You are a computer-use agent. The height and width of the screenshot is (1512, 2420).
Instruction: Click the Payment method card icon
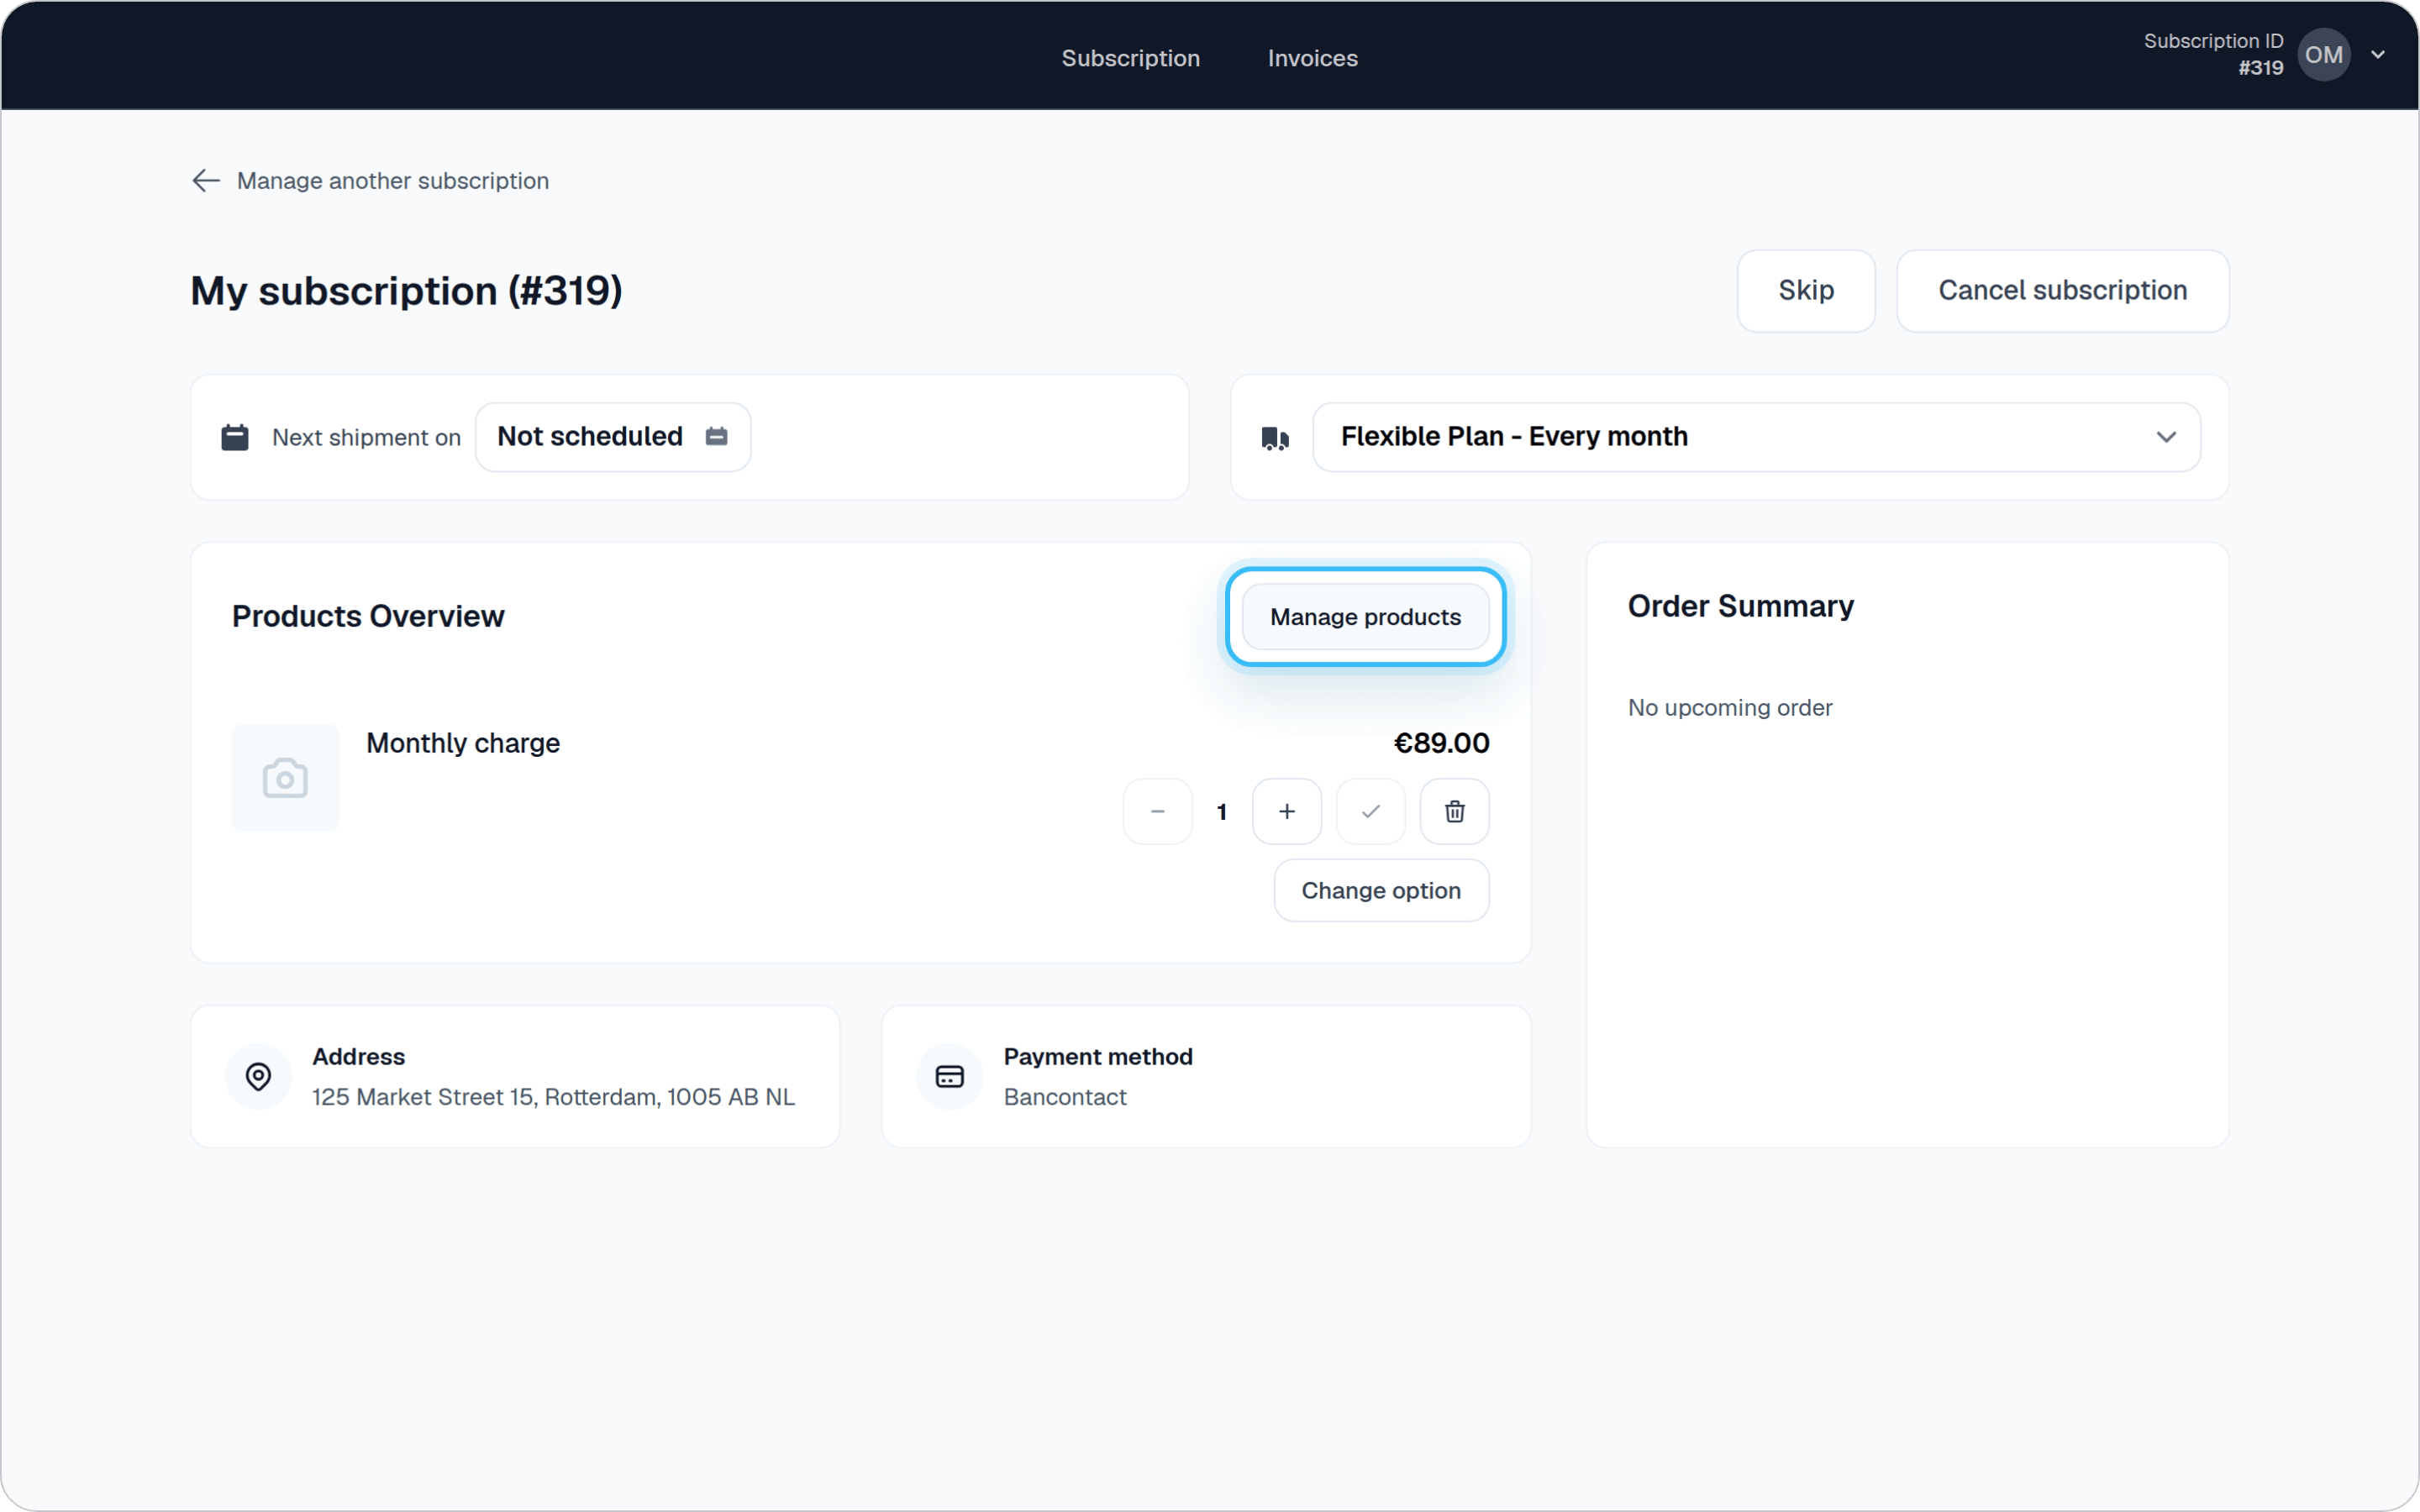pyautogui.click(x=949, y=1076)
